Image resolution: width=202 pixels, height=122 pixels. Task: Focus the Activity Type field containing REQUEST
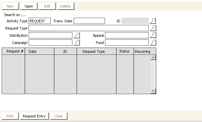(40, 21)
